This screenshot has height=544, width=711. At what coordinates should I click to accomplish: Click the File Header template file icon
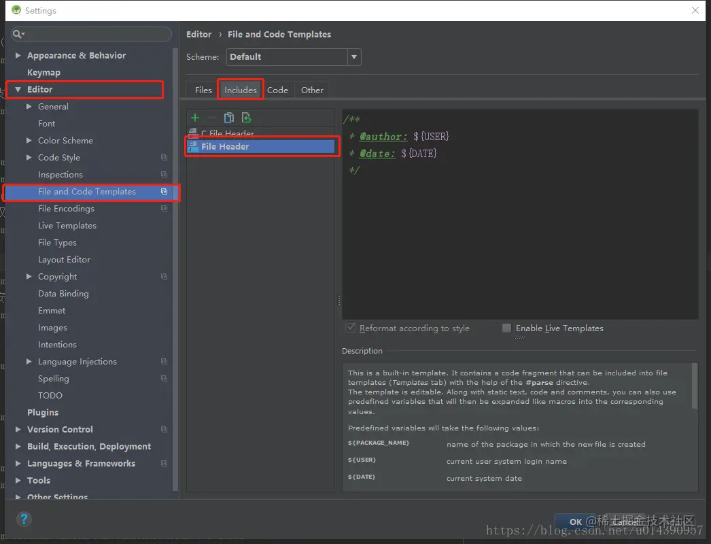point(194,147)
